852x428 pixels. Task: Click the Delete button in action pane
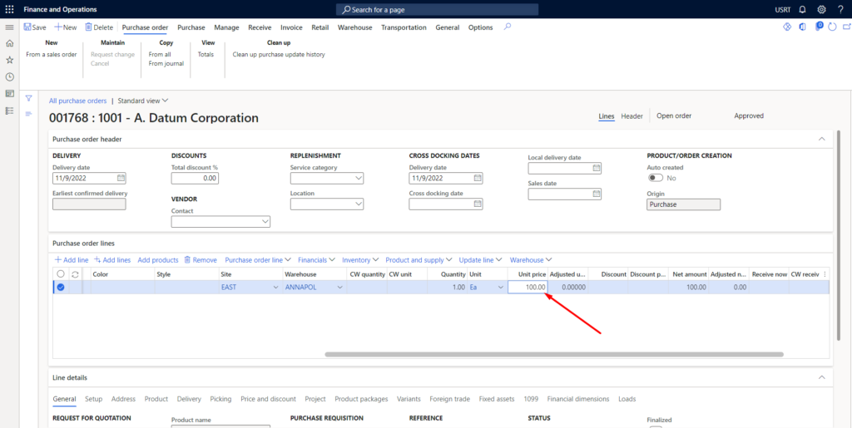click(x=99, y=27)
